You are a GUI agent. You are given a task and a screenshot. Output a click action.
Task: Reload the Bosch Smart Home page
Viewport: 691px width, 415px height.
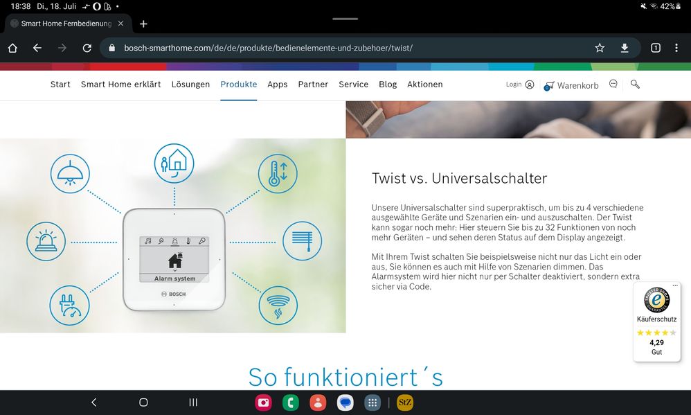click(86, 48)
